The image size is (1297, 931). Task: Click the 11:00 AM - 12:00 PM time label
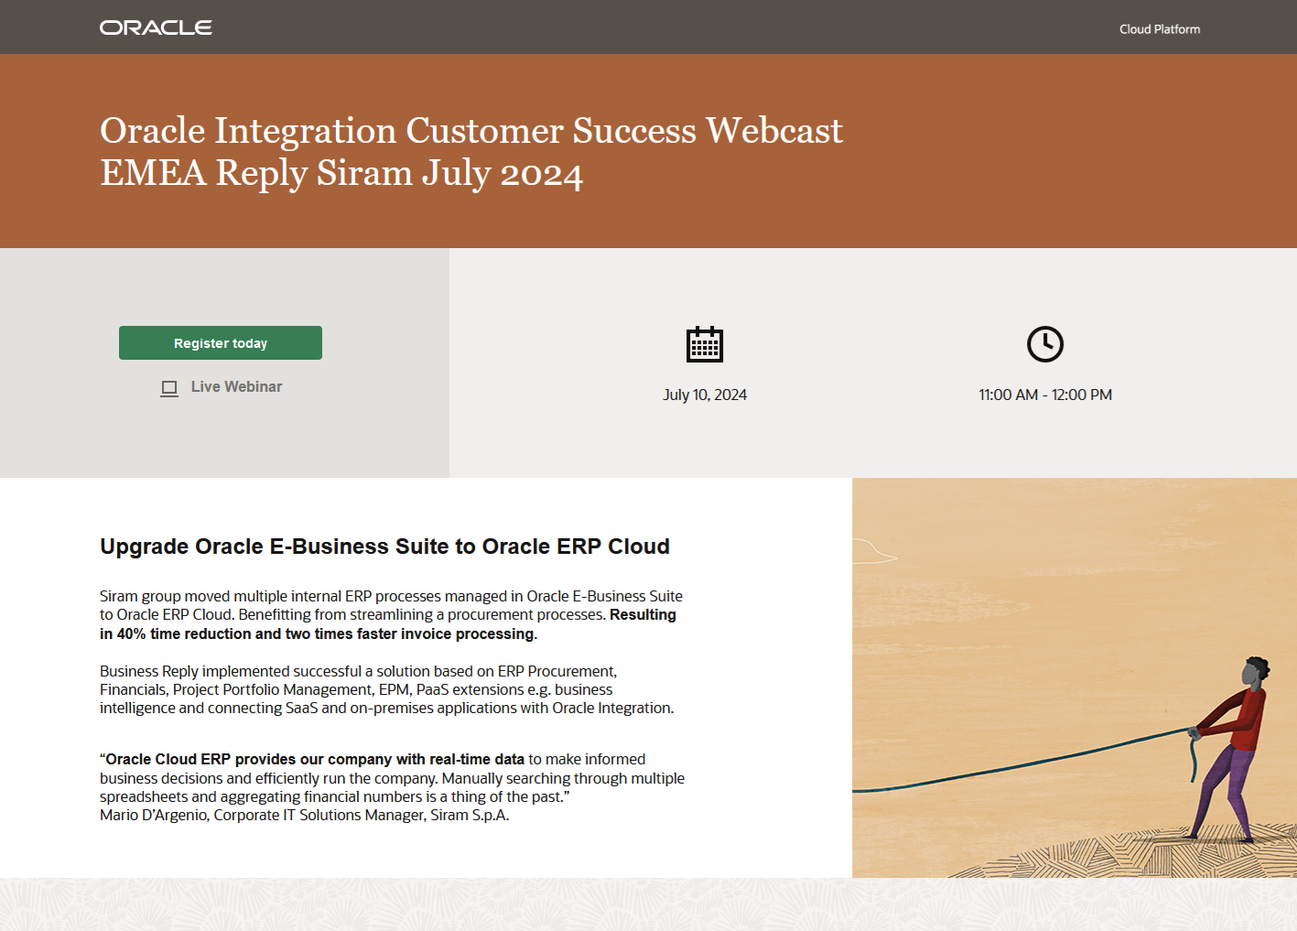(x=1044, y=395)
